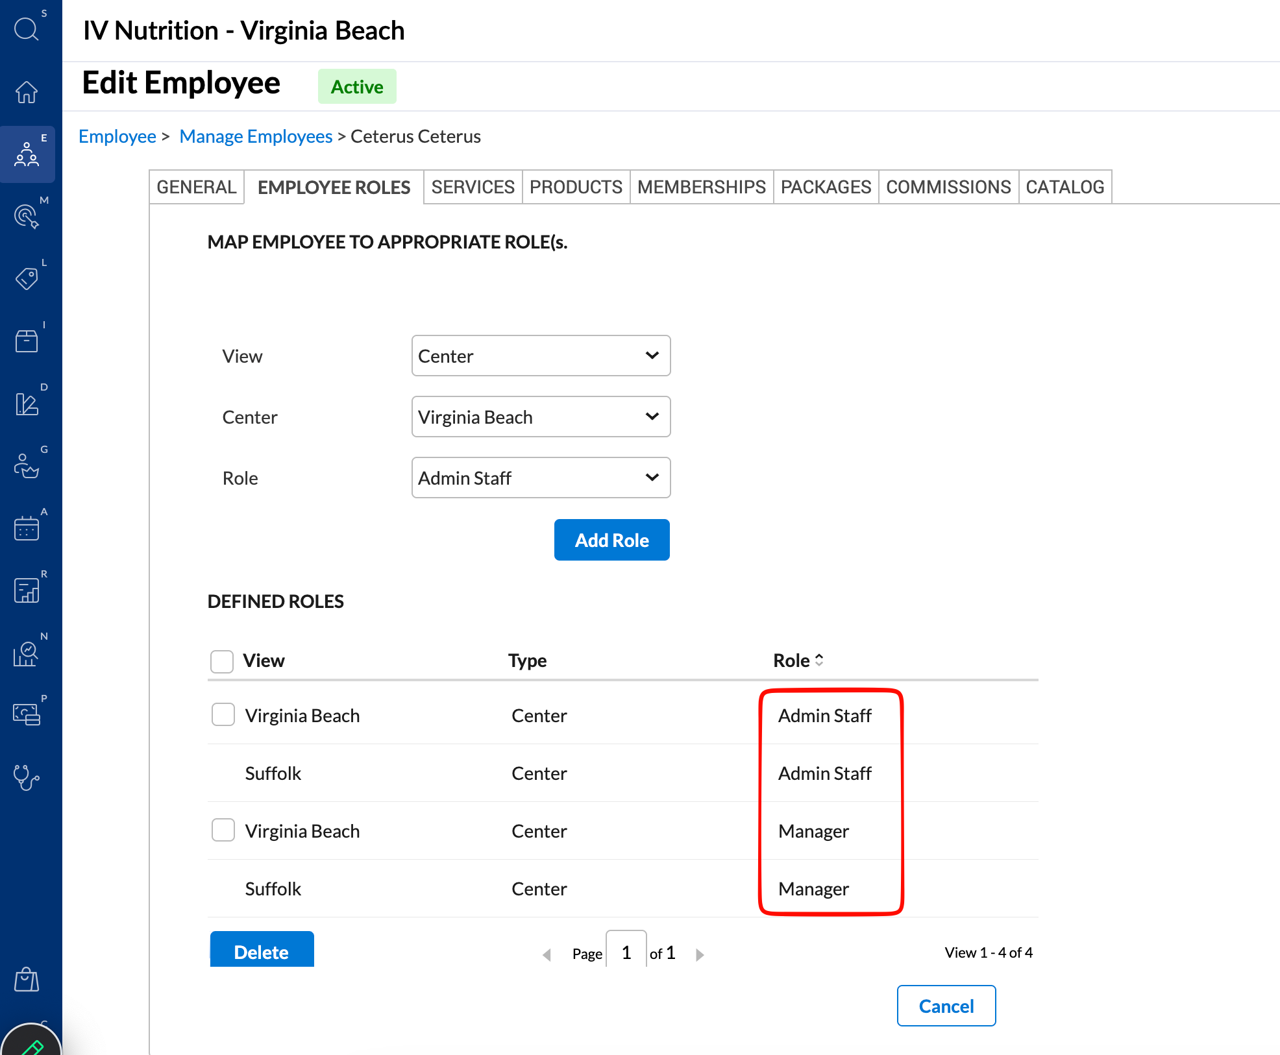
Task: Switch to the GENERAL tab
Action: tap(197, 187)
